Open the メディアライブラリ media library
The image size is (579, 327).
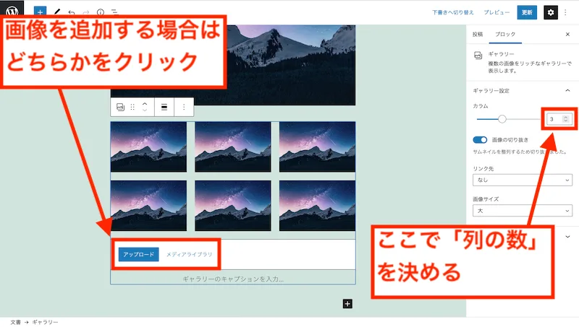click(189, 255)
